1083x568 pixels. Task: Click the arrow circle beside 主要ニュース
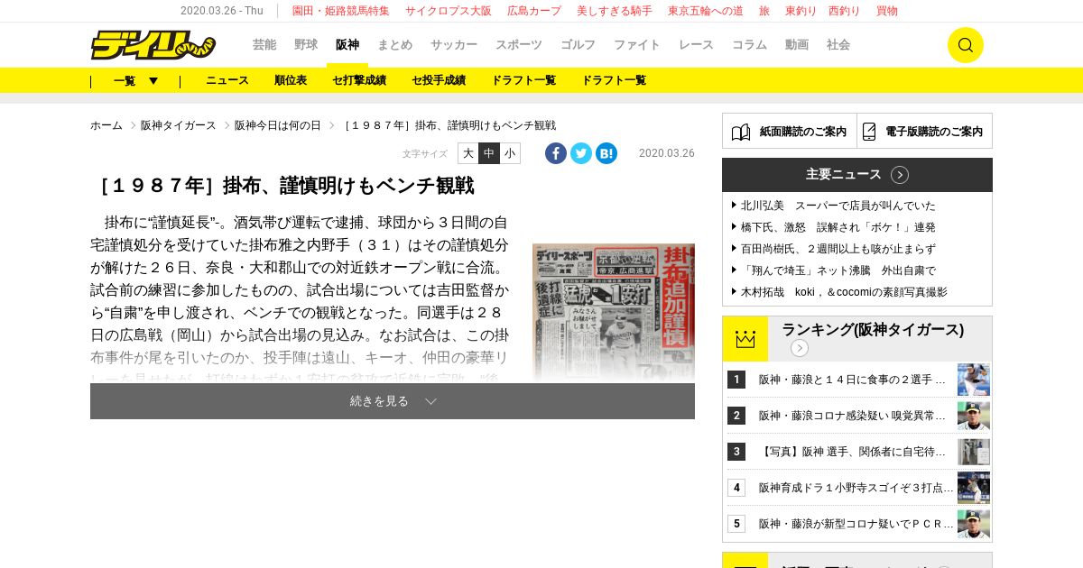900,175
